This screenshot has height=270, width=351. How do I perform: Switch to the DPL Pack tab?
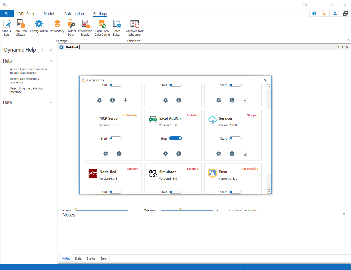coord(26,14)
